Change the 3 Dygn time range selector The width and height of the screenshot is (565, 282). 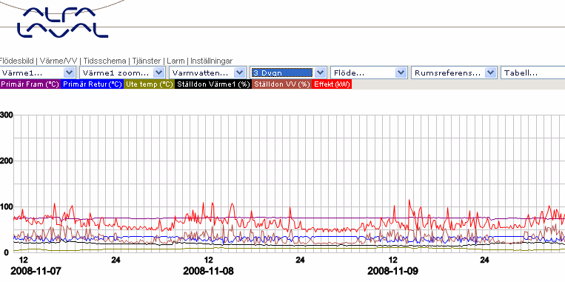tap(288, 73)
